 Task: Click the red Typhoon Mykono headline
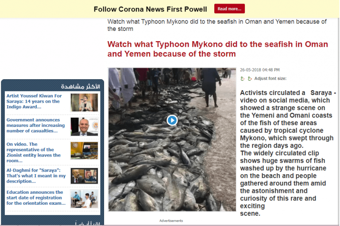click(x=218, y=49)
